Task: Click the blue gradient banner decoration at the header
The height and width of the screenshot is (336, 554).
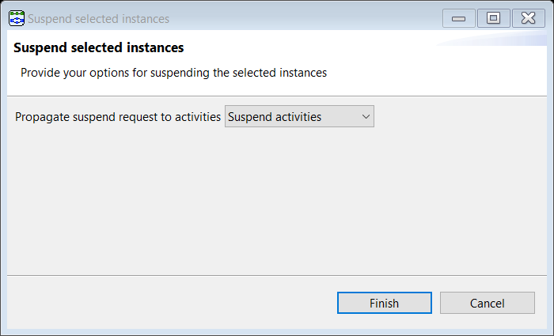Action: click(x=491, y=38)
